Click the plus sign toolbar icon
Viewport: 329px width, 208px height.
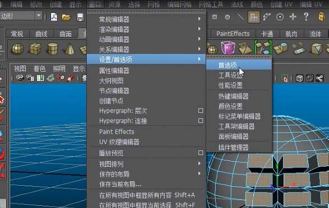pos(293,17)
